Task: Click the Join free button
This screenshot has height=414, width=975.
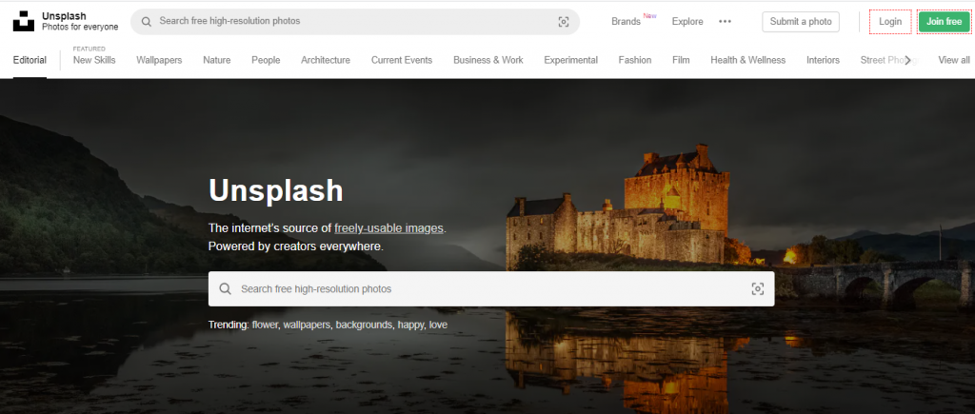Action: coord(944,21)
